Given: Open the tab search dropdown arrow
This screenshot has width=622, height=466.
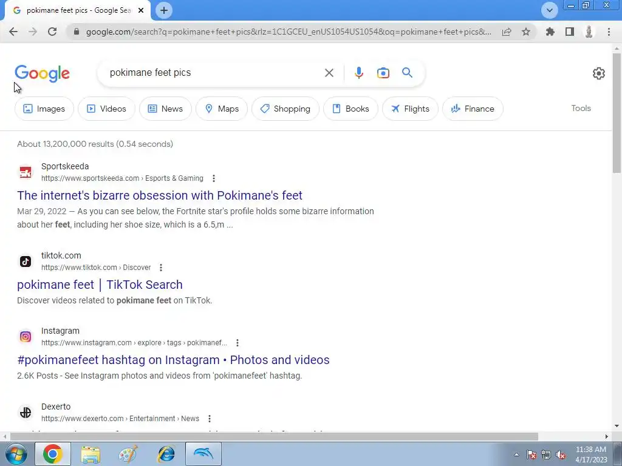Looking at the screenshot, I should click(549, 10).
